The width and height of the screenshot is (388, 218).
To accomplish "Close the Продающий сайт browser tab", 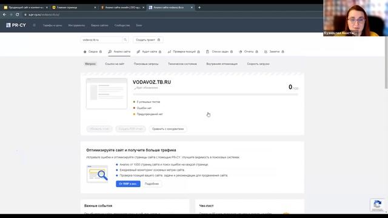I will point(47,7).
